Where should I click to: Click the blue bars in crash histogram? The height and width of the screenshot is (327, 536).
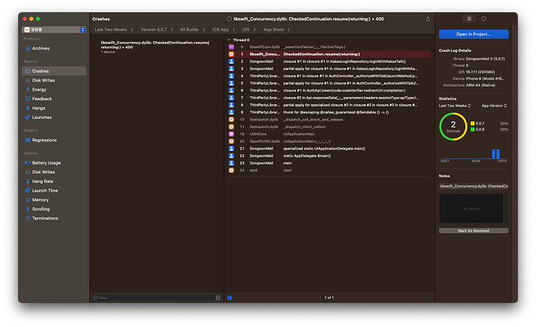tap(496, 154)
